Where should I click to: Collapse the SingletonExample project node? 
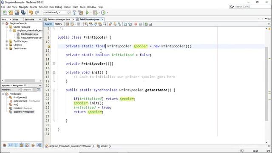(3, 23)
